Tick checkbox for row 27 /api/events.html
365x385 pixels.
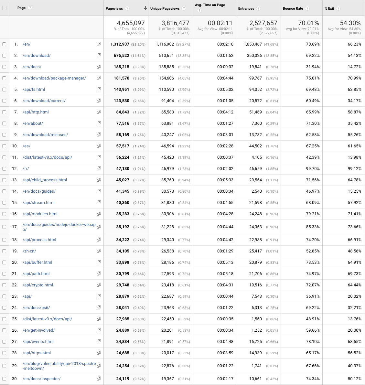pyautogui.click(x=4, y=342)
